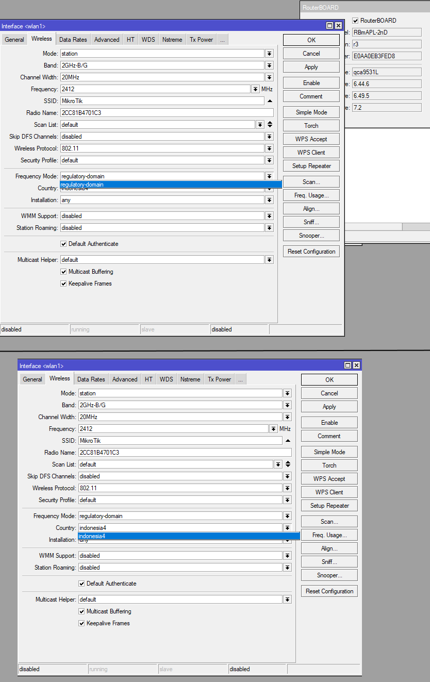Click the E0AA0EB3FED8 serial field in RouterBOARD window
Image resolution: width=430 pixels, height=682 pixels.
[387, 56]
